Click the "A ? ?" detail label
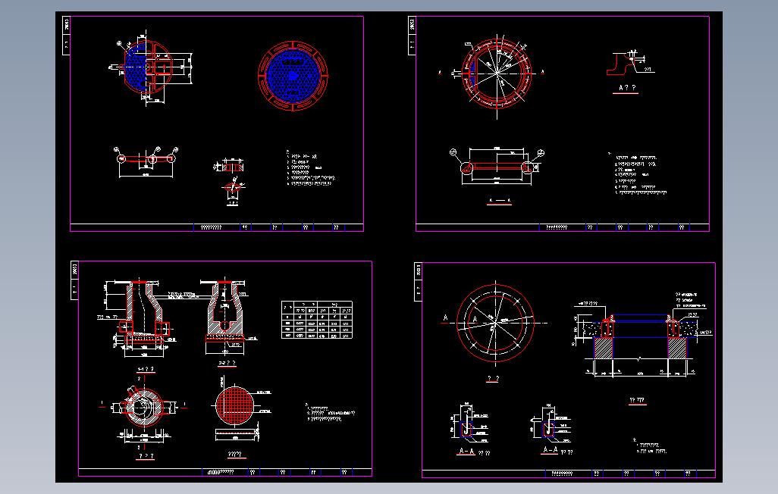778x494 pixels. (626, 88)
